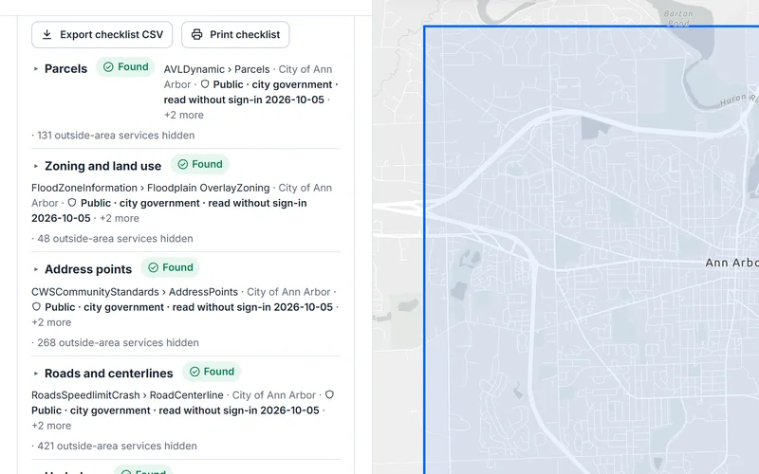This screenshot has height=474, width=759.
Task: Click the shield icon in the Parcels description
Action: point(205,84)
